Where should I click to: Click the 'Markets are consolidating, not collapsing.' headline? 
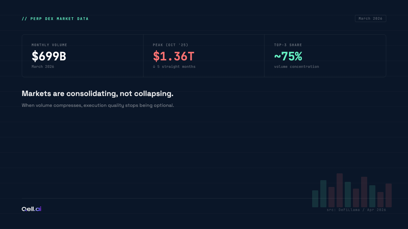click(98, 94)
